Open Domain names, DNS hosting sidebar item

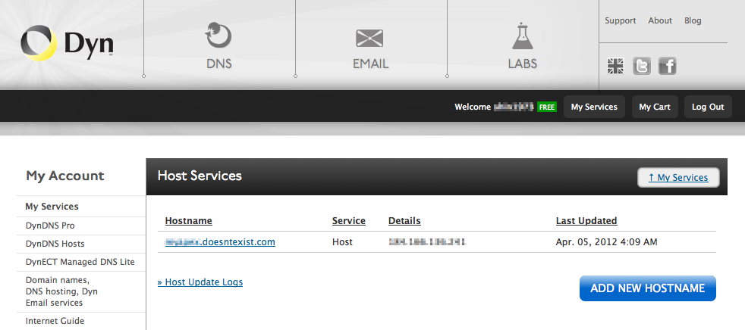(61, 291)
